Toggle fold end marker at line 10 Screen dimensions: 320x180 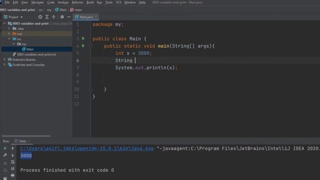(x=91, y=89)
